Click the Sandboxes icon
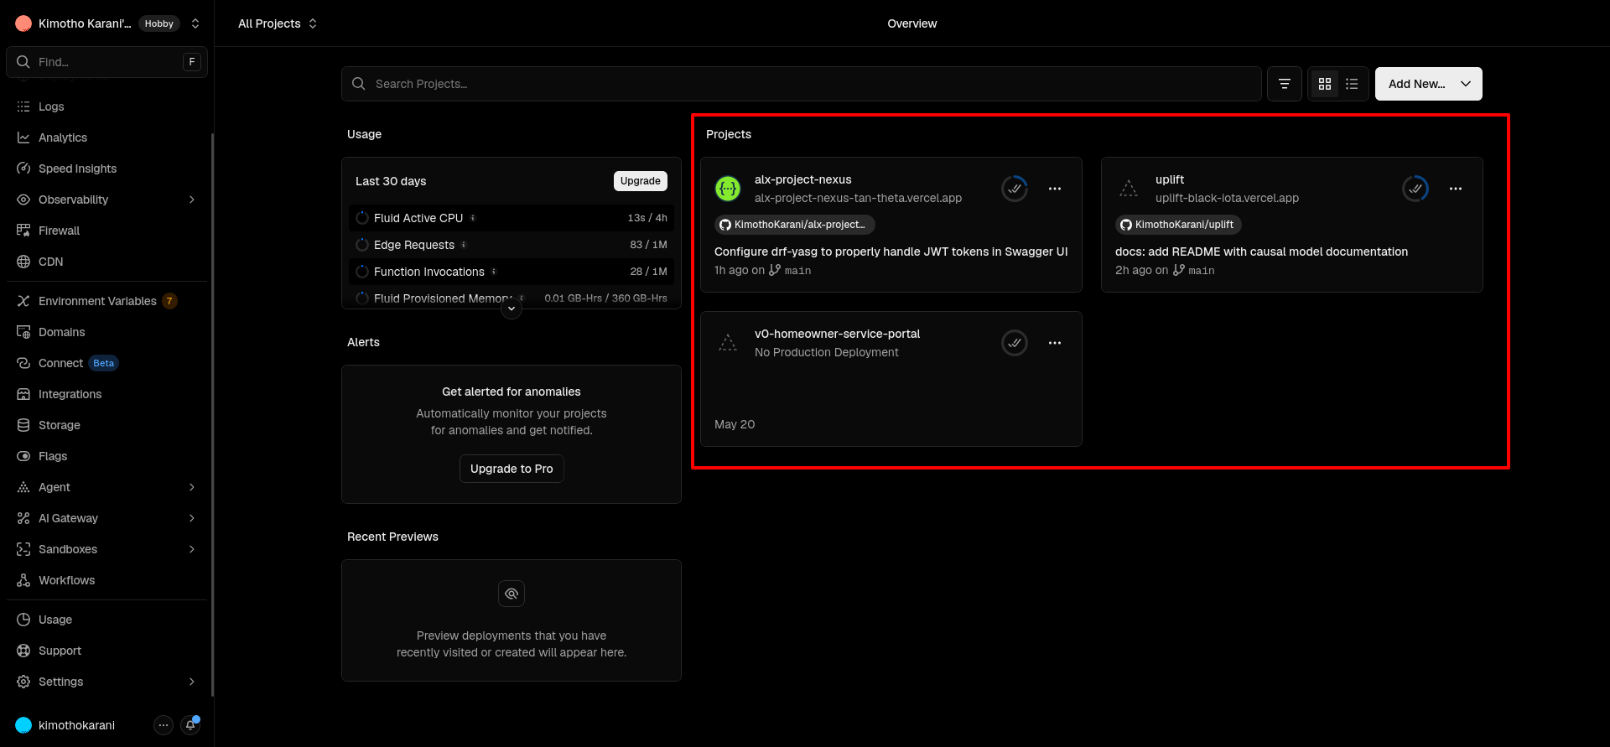1610x747 pixels. click(23, 549)
